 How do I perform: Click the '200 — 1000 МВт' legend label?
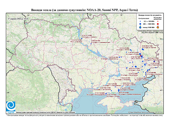tap(149, 24)
